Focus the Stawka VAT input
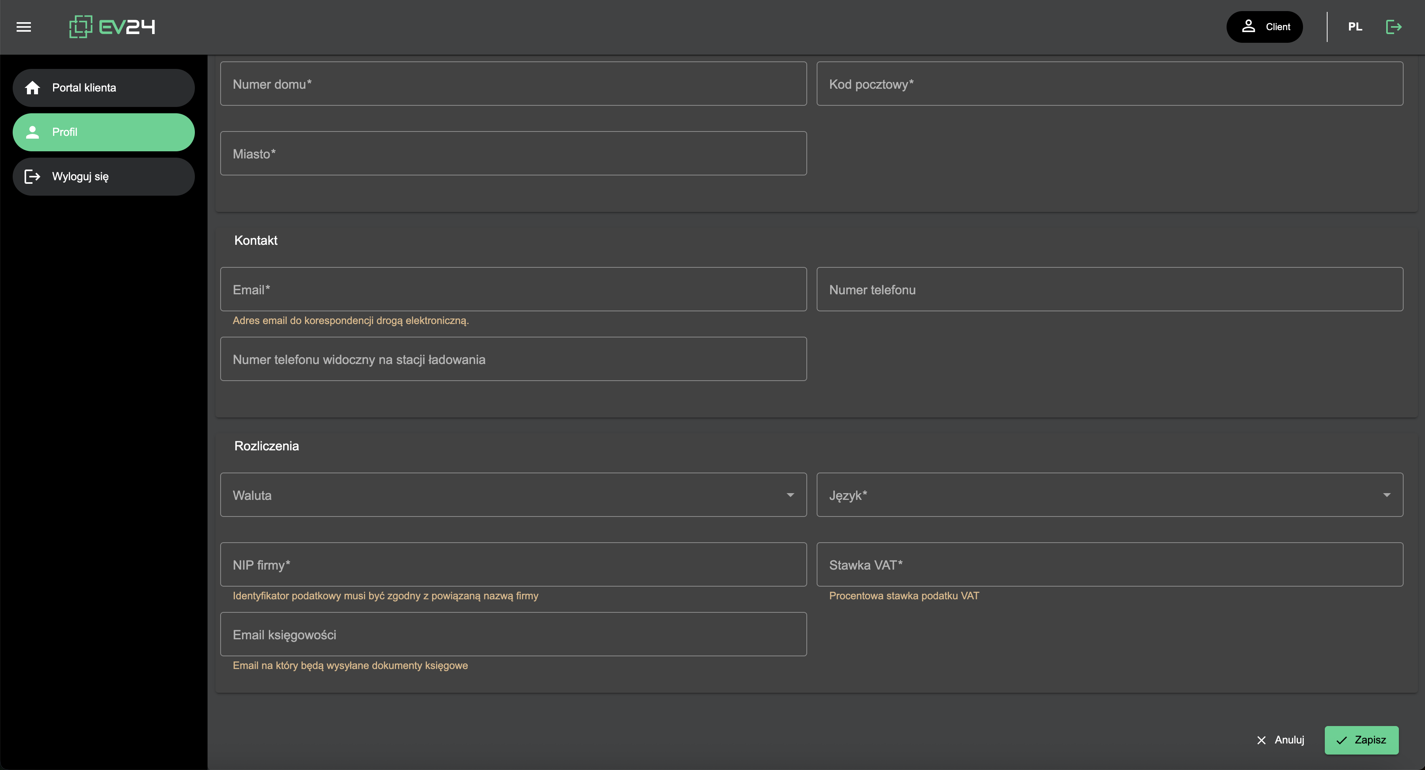 (x=1109, y=565)
